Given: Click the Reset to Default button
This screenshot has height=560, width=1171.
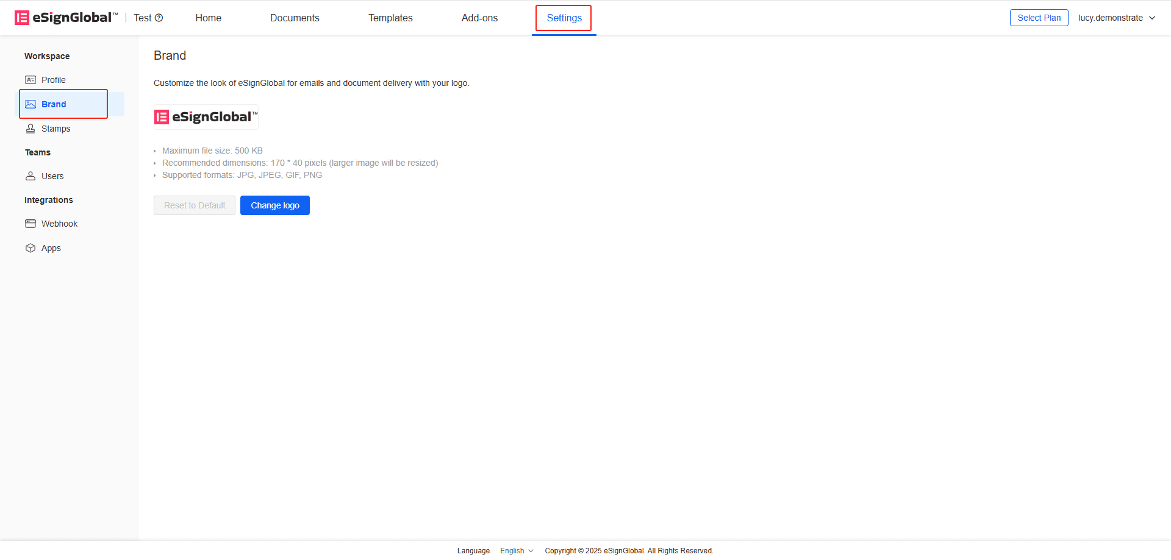Looking at the screenshot, I should 195,205.
